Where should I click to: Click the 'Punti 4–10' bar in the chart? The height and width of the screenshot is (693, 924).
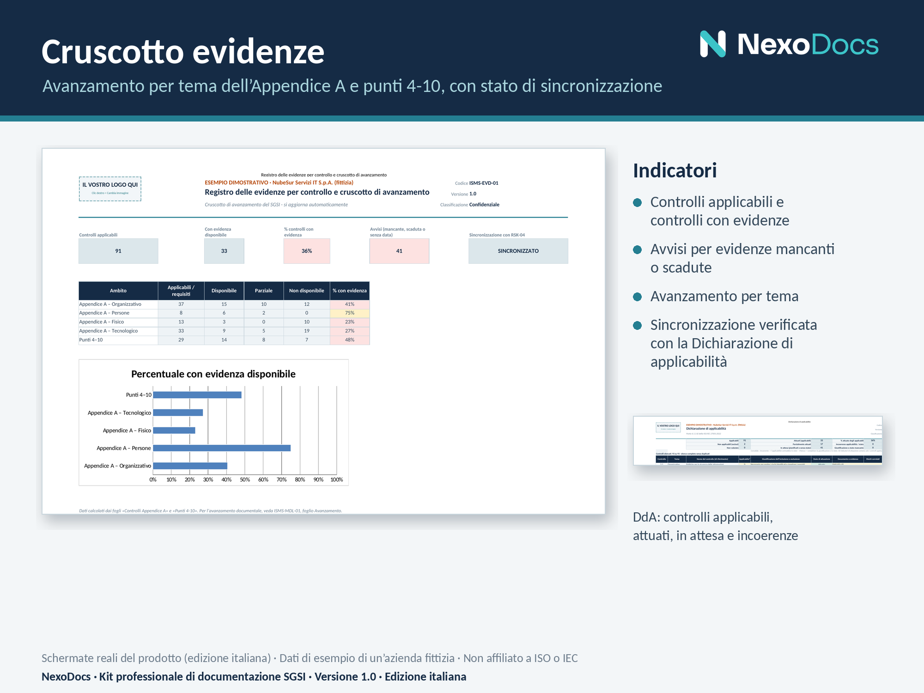pyautogui.click(x=197, y=395)
